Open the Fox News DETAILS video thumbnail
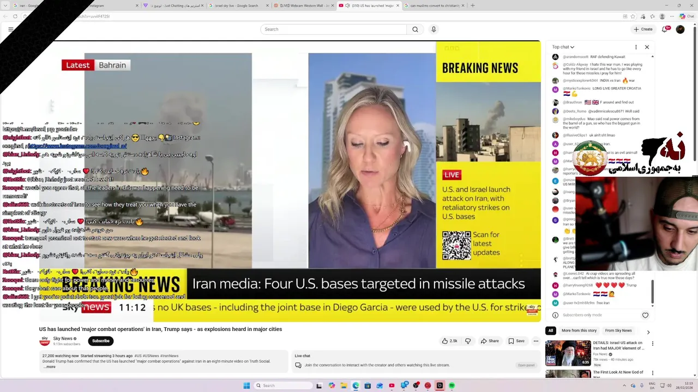The width and height of the screenshot is (698, 392). 568,353
